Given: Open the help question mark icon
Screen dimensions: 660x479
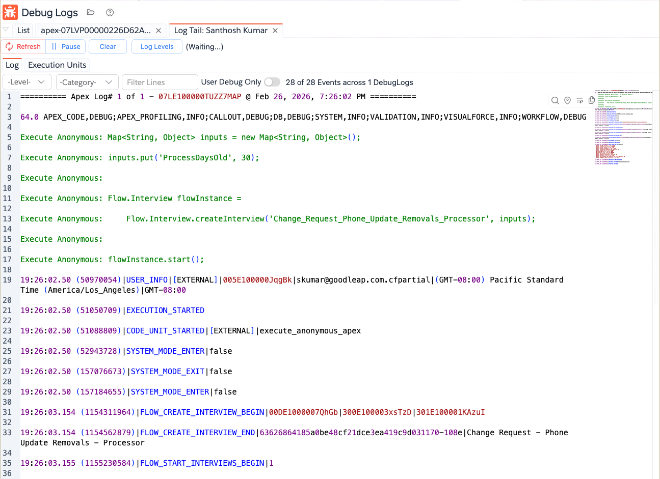Looking at the screenshot, I should pyautogui.click(x=110, y=12).
